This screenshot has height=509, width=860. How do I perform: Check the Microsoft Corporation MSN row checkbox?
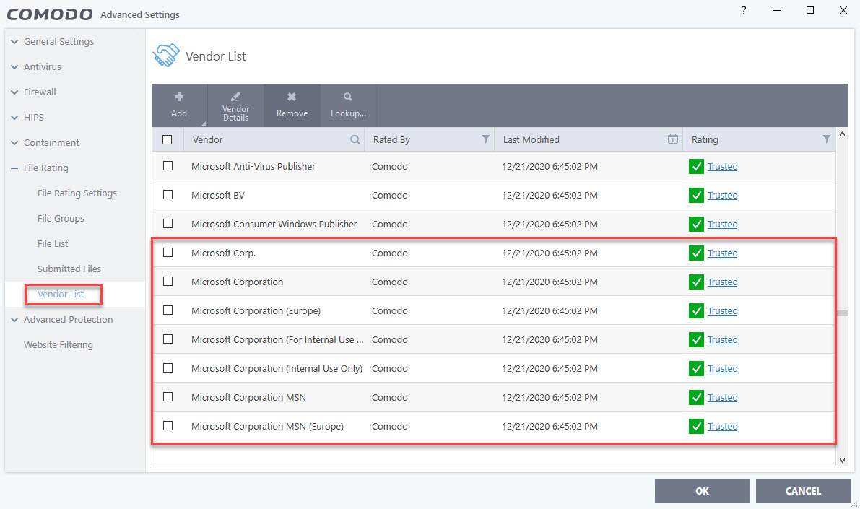168,396
